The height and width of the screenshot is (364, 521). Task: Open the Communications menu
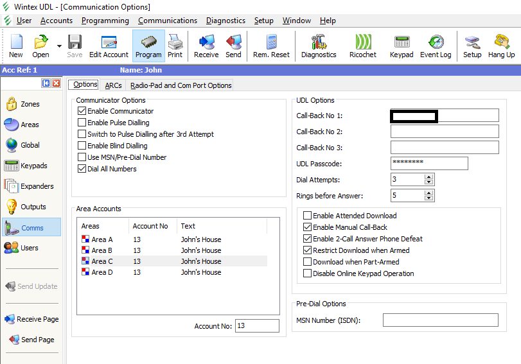click(168, 21)
